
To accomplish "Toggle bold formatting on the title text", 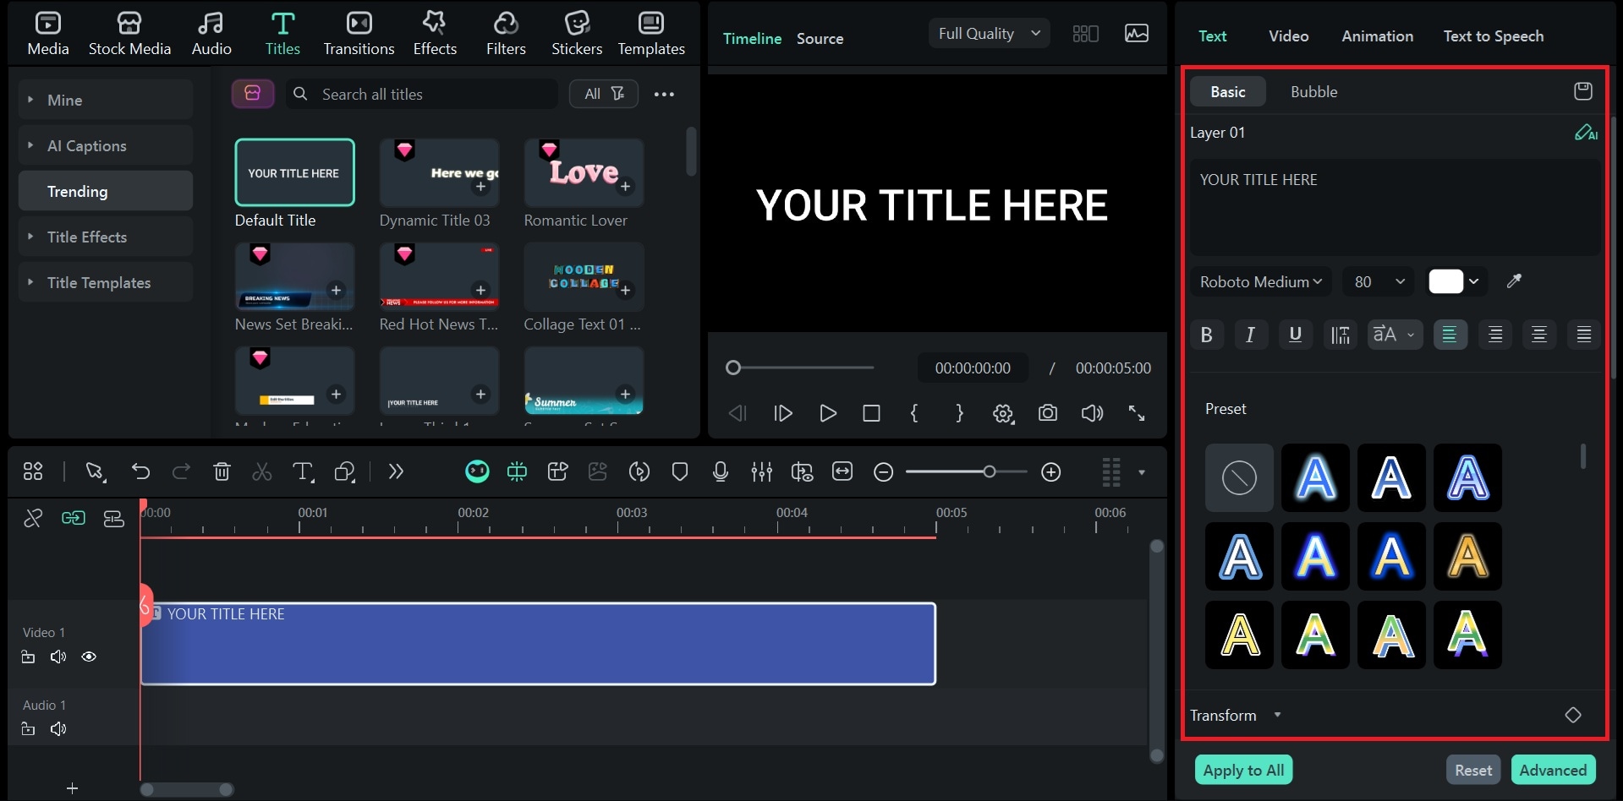I will 1206,334.
